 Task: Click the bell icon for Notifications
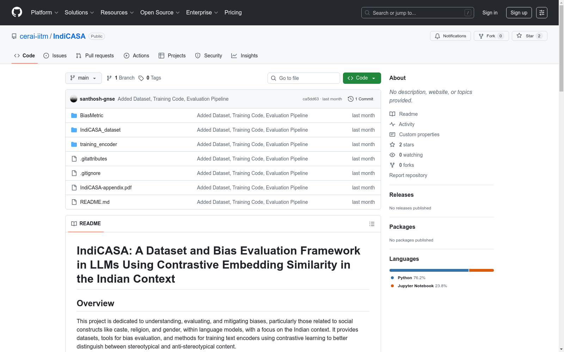point(437,36)
